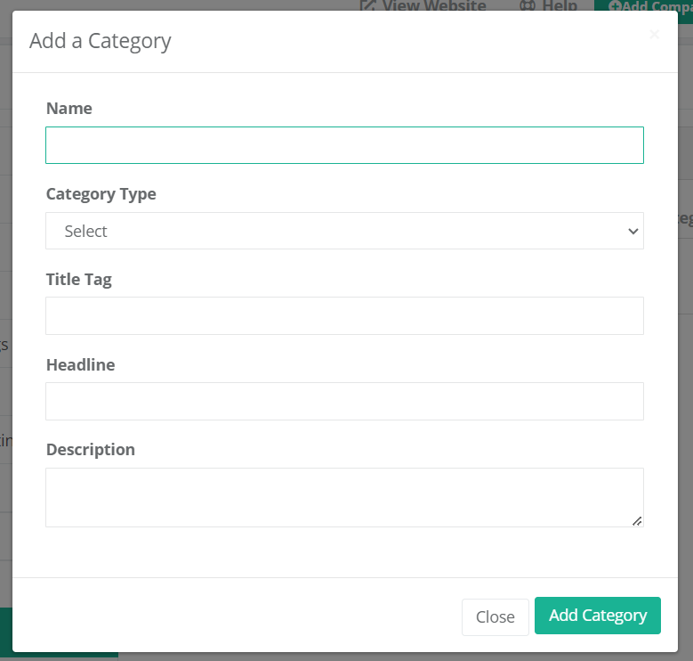Click inside the Description textarea
This screenshot has width=693, height=661.
(x=344, y=497)
